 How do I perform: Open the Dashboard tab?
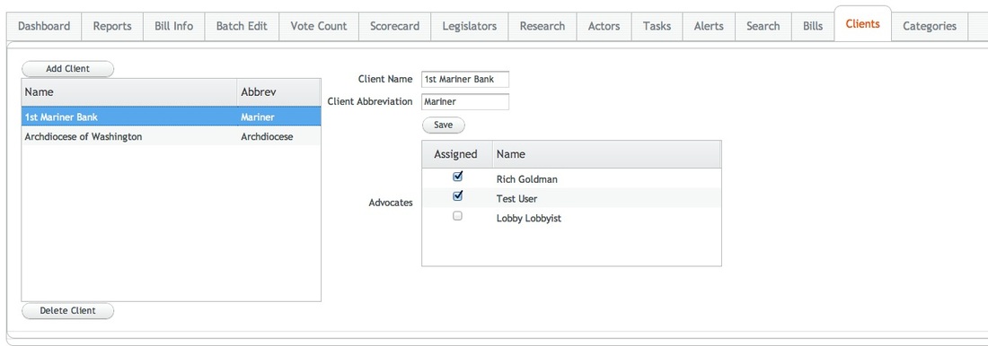click(x=44, y=26)
